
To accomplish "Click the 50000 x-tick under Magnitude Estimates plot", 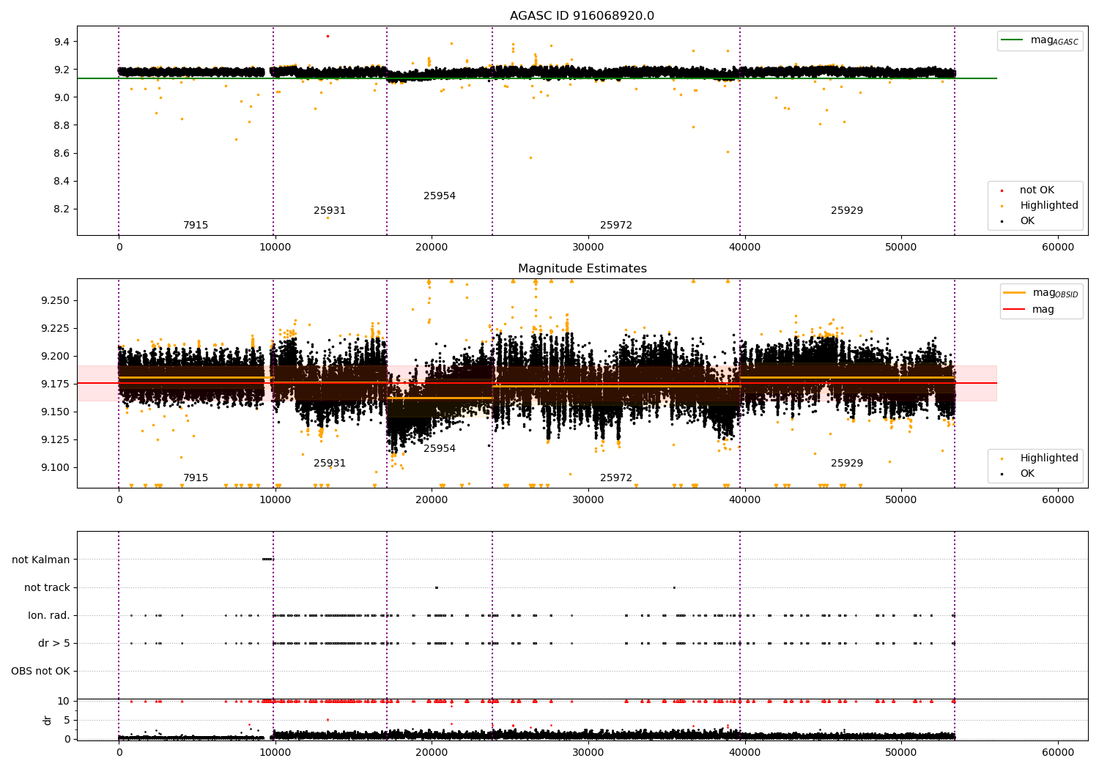I will point(901,500).
